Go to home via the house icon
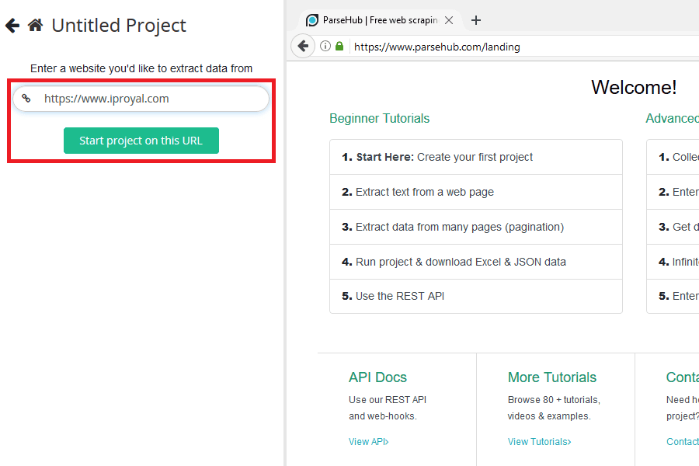Image resolution: width=699 pixels, height=466 pixels. pyautogui.click(x=35, y=25)
